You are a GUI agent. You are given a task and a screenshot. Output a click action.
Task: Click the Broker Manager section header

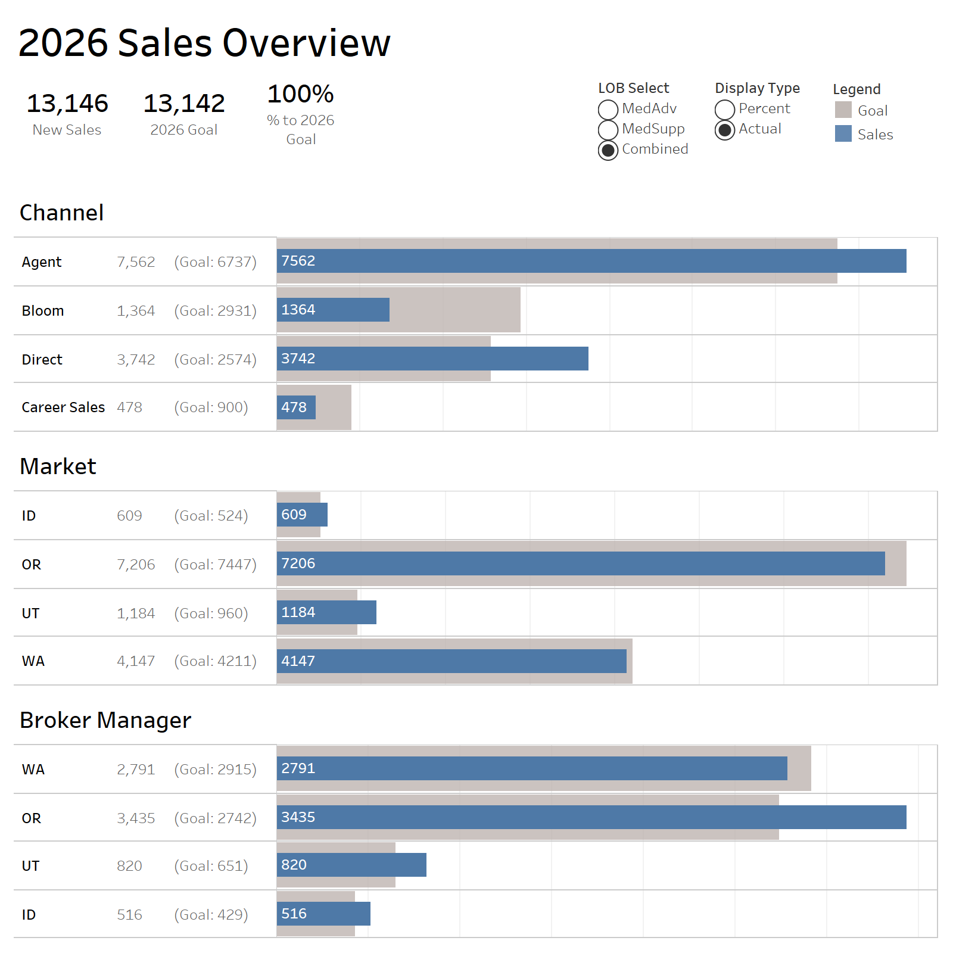click(105, 720)
